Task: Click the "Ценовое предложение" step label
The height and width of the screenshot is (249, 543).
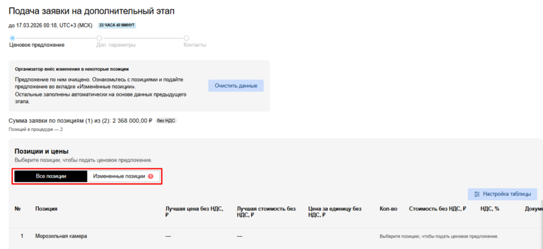Action: (37, 45)
